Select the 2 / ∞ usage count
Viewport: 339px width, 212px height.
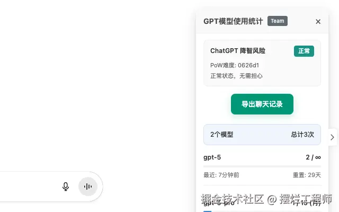pos(313,157)
